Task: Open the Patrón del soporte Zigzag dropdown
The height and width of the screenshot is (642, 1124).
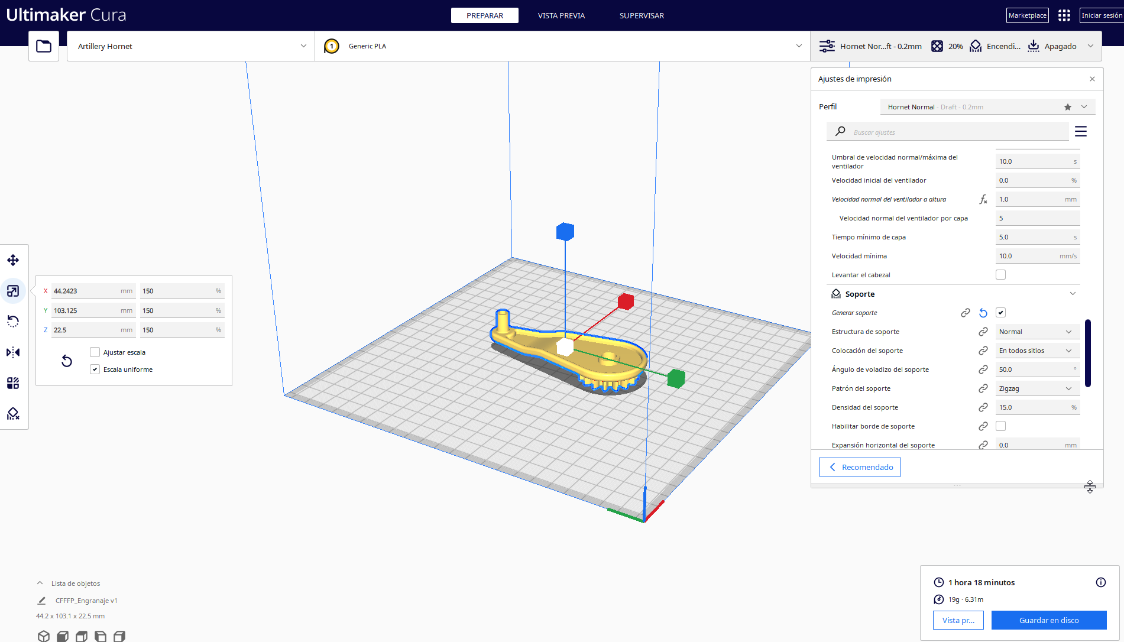Action: (1037, 388)
